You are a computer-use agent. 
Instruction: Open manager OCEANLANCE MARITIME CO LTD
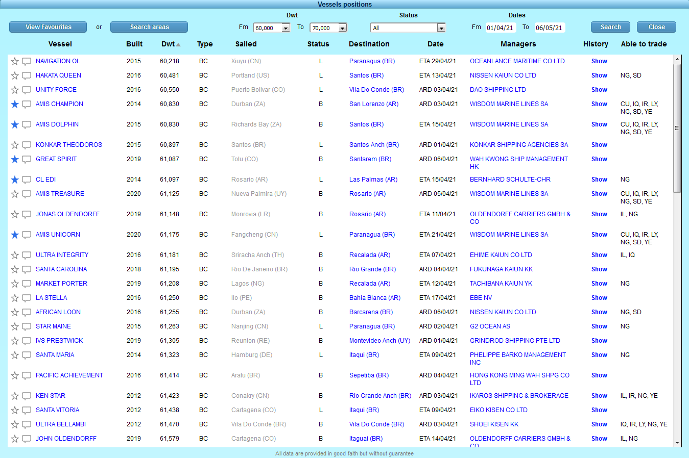click(x=517, y=61)
